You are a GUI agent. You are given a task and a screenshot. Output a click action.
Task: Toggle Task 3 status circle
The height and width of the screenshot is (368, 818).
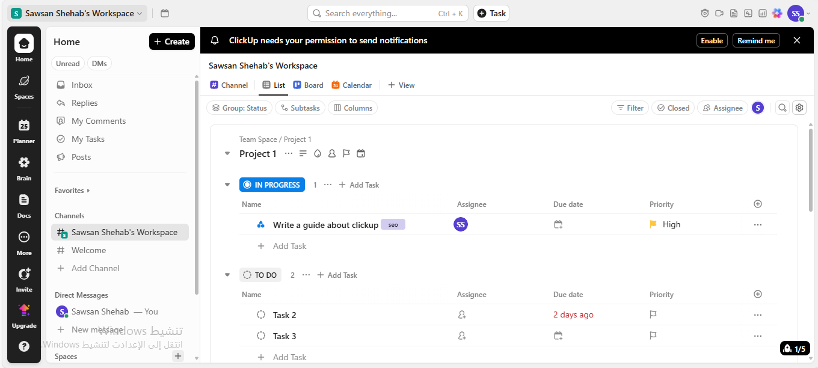261,336
